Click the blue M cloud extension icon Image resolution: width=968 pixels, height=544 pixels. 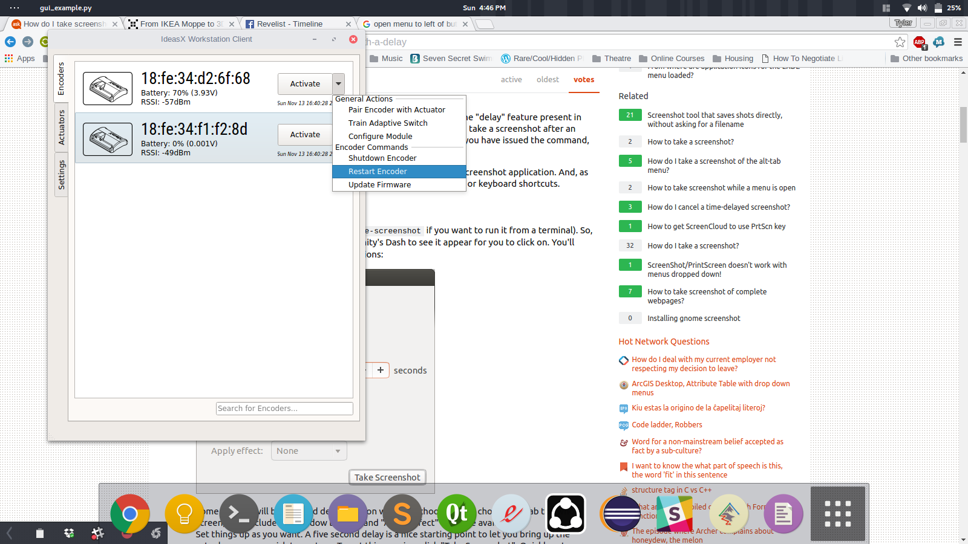[938, 42]
